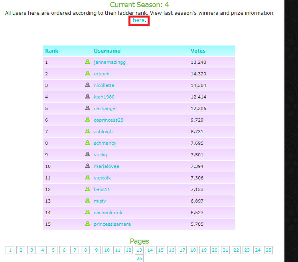Click the gray user icon beside valiliq

pyautogui.click(x=87, y=154)
